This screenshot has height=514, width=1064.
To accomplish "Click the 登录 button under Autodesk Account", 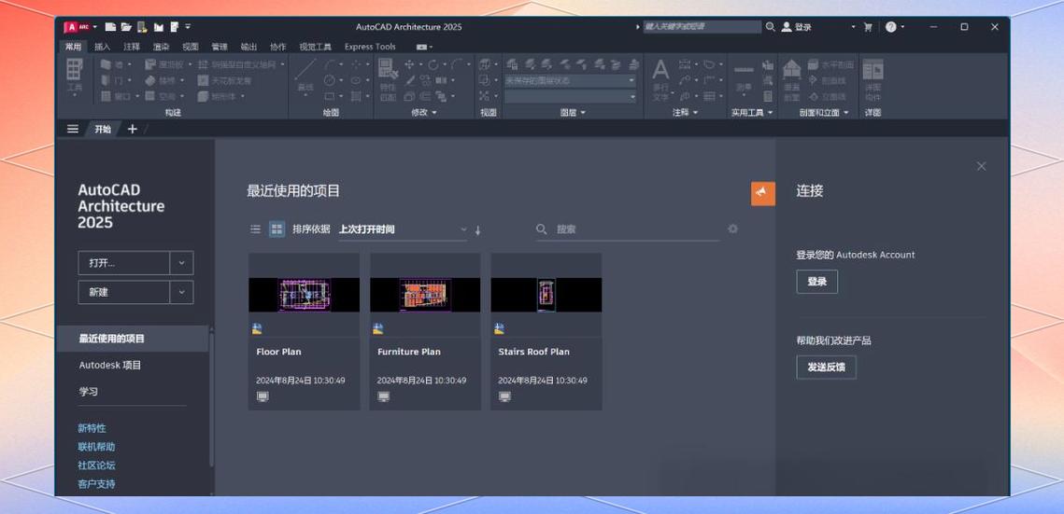I will coord(817,282).
